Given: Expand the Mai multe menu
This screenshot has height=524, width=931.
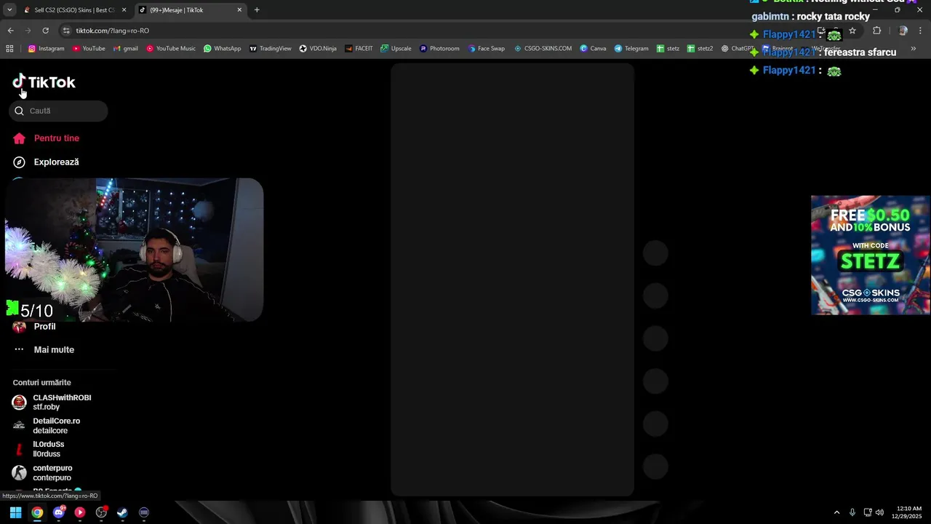Looking at the screenshot, I should click(44, 350).
